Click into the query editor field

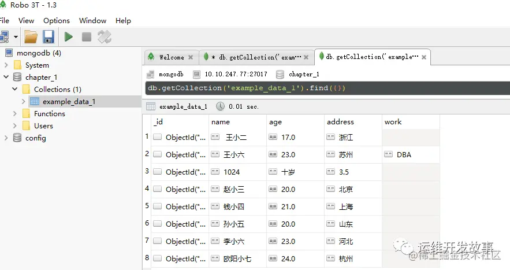[x=327, y=88]
